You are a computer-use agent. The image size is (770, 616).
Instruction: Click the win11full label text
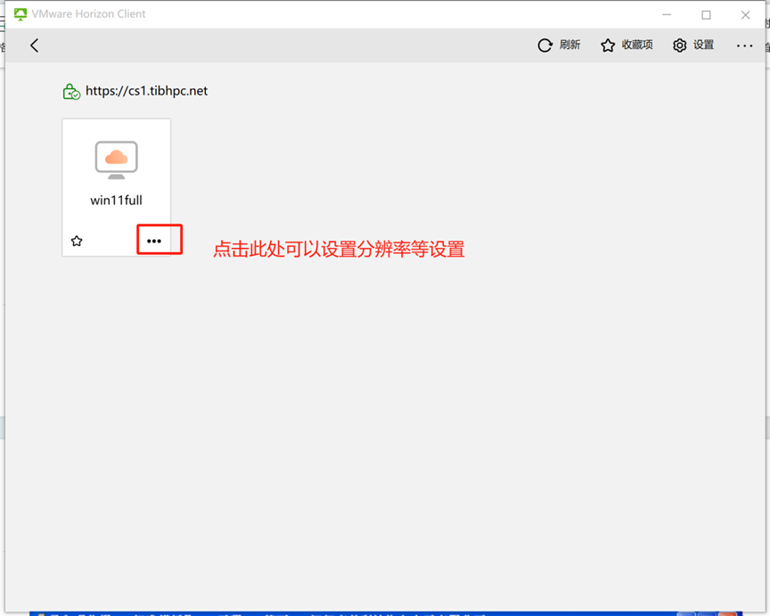click(x=117, y=200)
